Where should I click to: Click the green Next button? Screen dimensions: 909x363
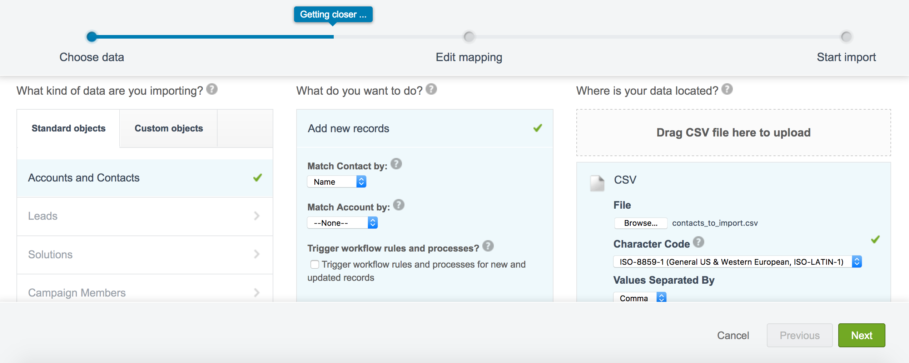click(x=861, y=335)
